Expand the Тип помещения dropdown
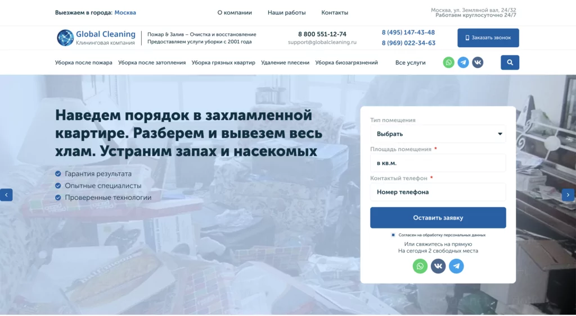This screenshot has width=576, height=316. tap(438, 134)
